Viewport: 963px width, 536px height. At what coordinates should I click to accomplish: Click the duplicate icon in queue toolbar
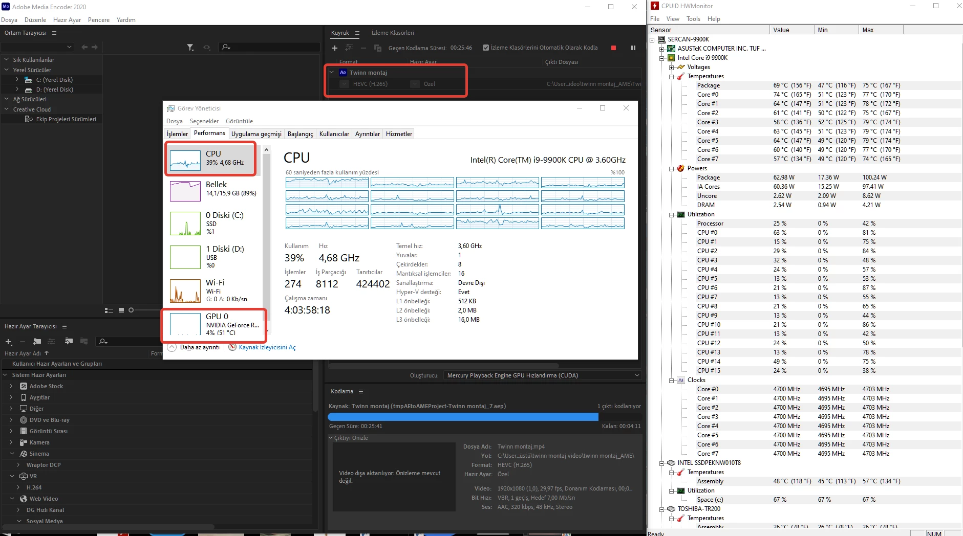tap(378, 48)
